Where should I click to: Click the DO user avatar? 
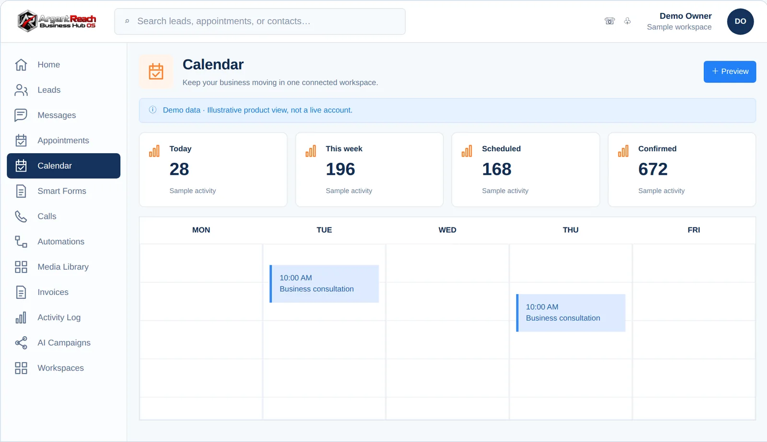pos(740,21)
